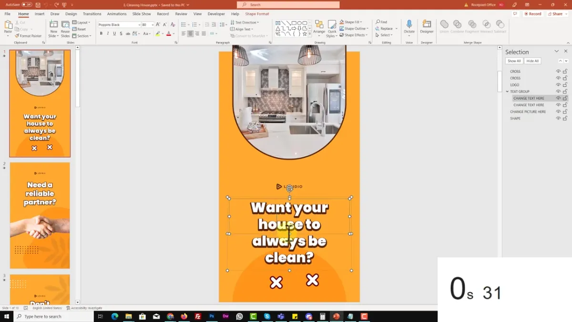Open the Shape Format tab
572x322 pixels.
tap(257, 14)
